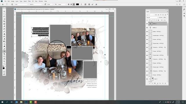Select the Move tool
This screenshot has height=104, width=186.
tap(4, 12)
